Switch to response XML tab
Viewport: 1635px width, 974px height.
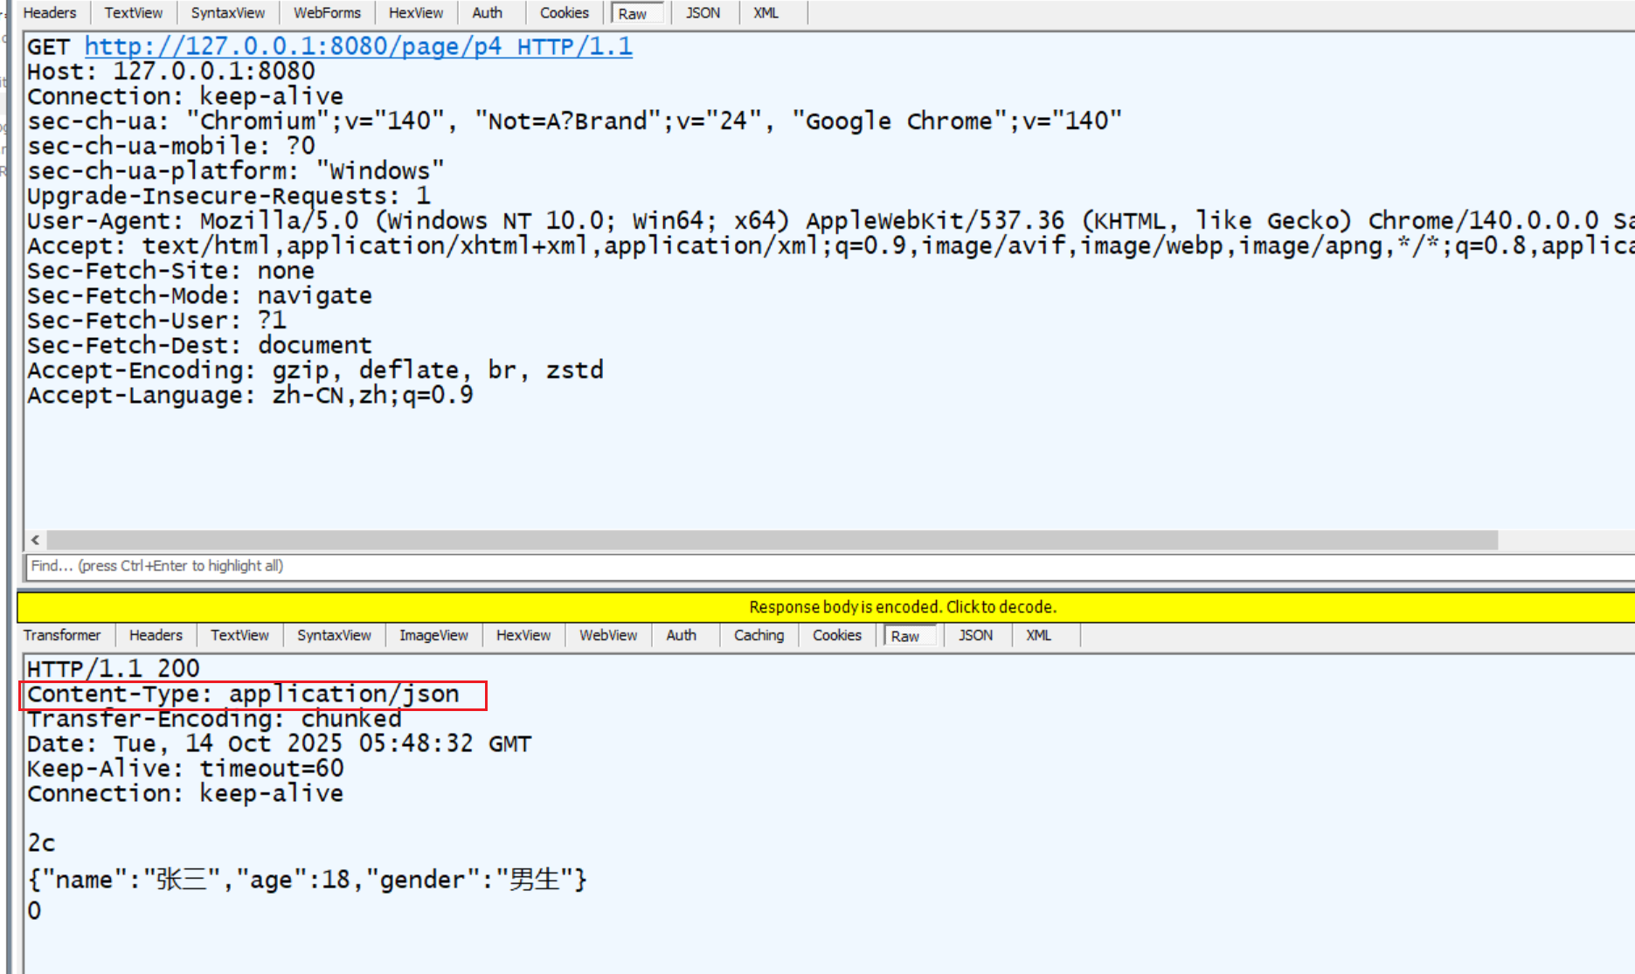click(1038, 635)
